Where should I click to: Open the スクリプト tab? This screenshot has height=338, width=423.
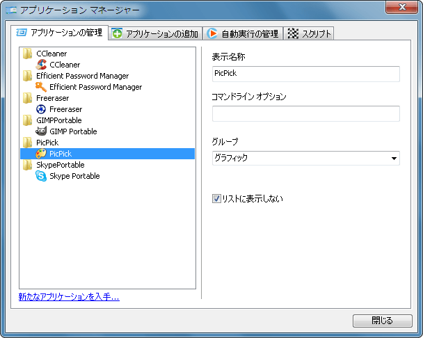[309, 33]
